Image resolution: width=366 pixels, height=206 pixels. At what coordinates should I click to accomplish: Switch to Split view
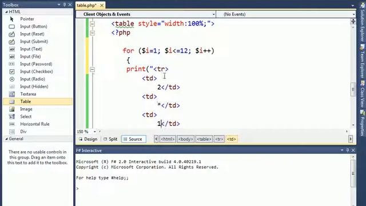click(110, 139)
